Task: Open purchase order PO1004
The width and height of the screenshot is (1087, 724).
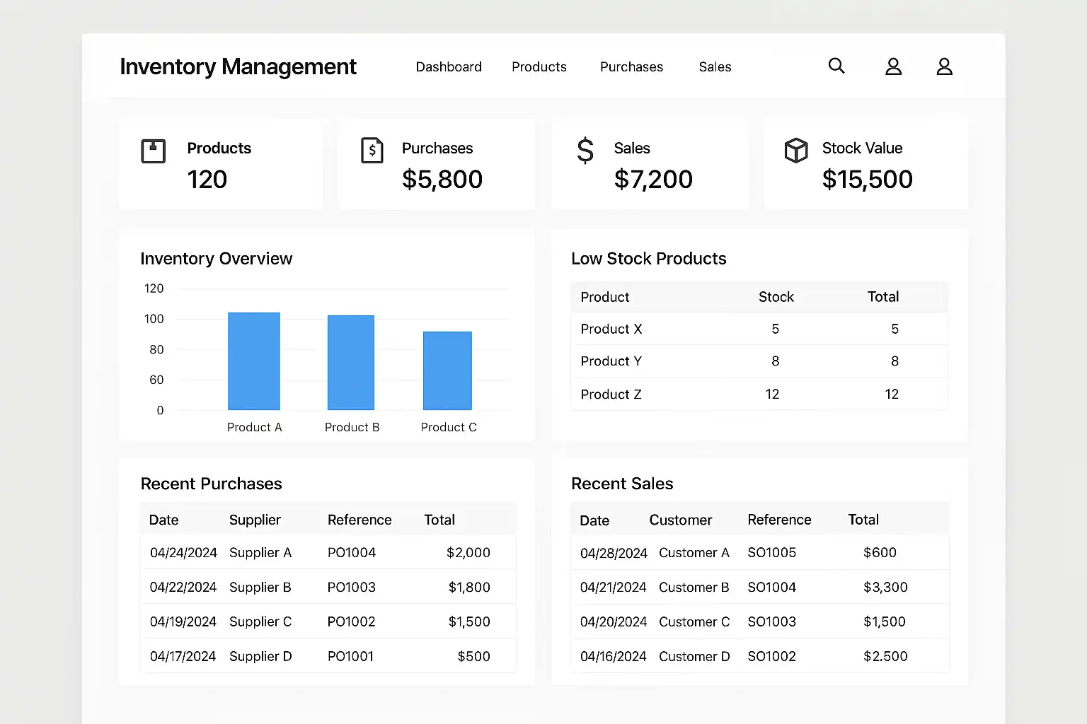Action: click(352, 553)
